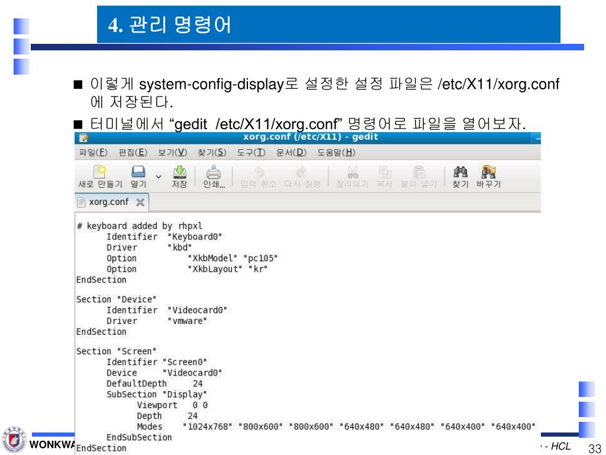Click the "XkbLayout" option text
The image size is (606, 455).
coord(215,270)
